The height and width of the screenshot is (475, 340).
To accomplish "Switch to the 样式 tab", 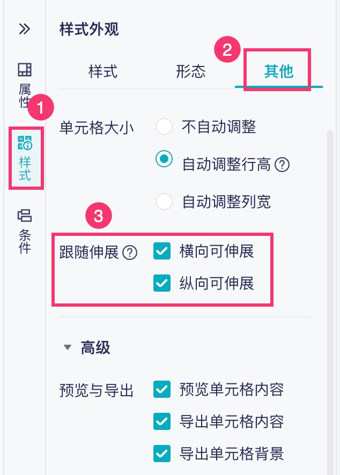I will (x=103, y=71).
